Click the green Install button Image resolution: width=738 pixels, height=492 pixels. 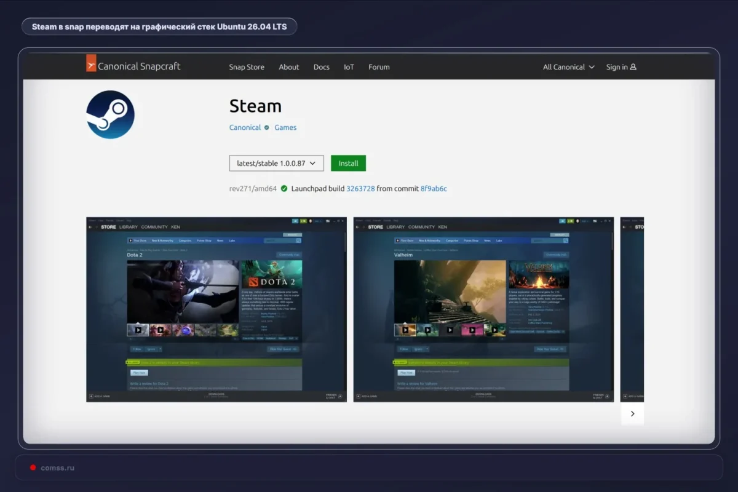click(x=348, y=163)
